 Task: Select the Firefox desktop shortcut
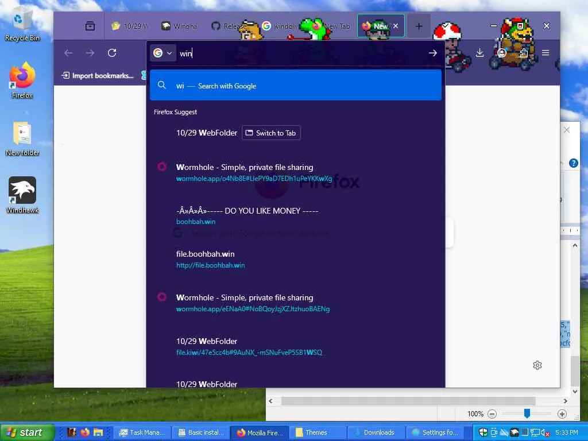tap(22, 80)
